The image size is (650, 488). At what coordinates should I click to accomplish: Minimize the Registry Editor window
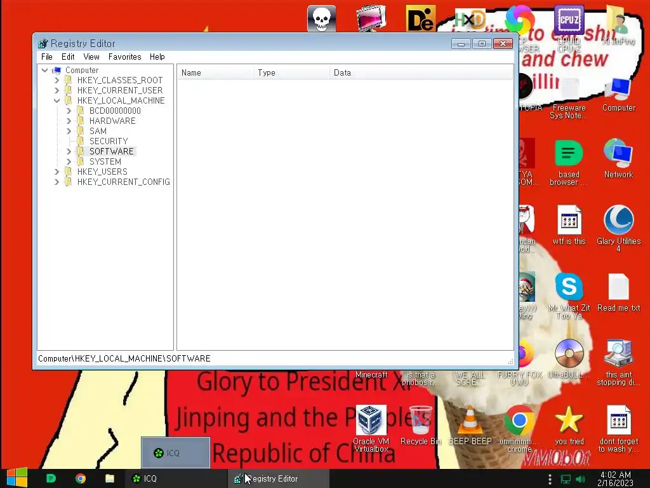[461, 44]
